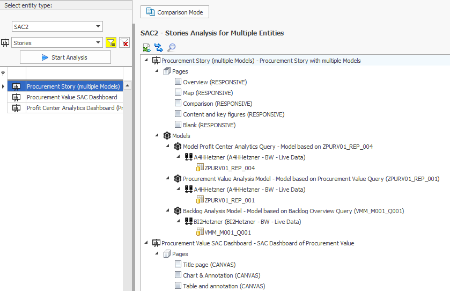Click the yellow filter entities icon
The height and width of the screenshot is (291, 450).
(x=111, y=43)
